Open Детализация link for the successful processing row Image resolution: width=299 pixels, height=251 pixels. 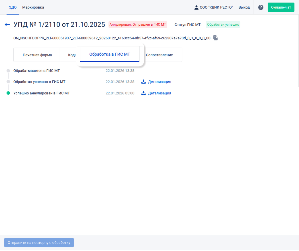click(x=159, y=82)
